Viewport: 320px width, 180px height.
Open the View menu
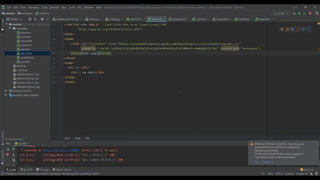[x=23, y=7]
